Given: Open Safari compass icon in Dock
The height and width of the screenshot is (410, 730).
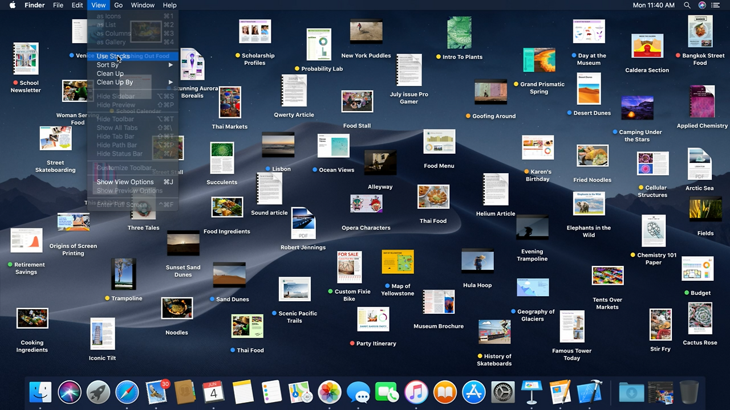Looking at the screenshot, I should click(x=127, y=392).
